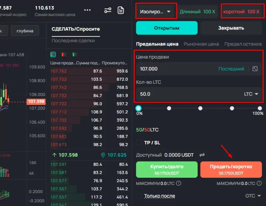Click the Цена продажи 107.000 field
The height and width of the screenshot is (206, 266).
point(199,69)
